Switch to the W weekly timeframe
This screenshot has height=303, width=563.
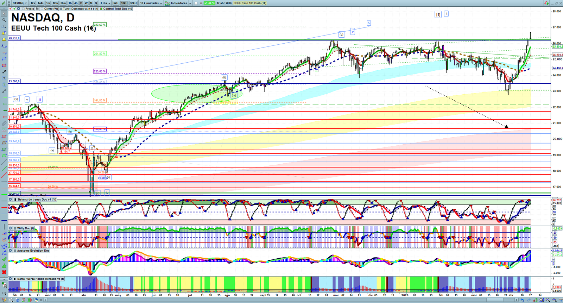point(86,3)
